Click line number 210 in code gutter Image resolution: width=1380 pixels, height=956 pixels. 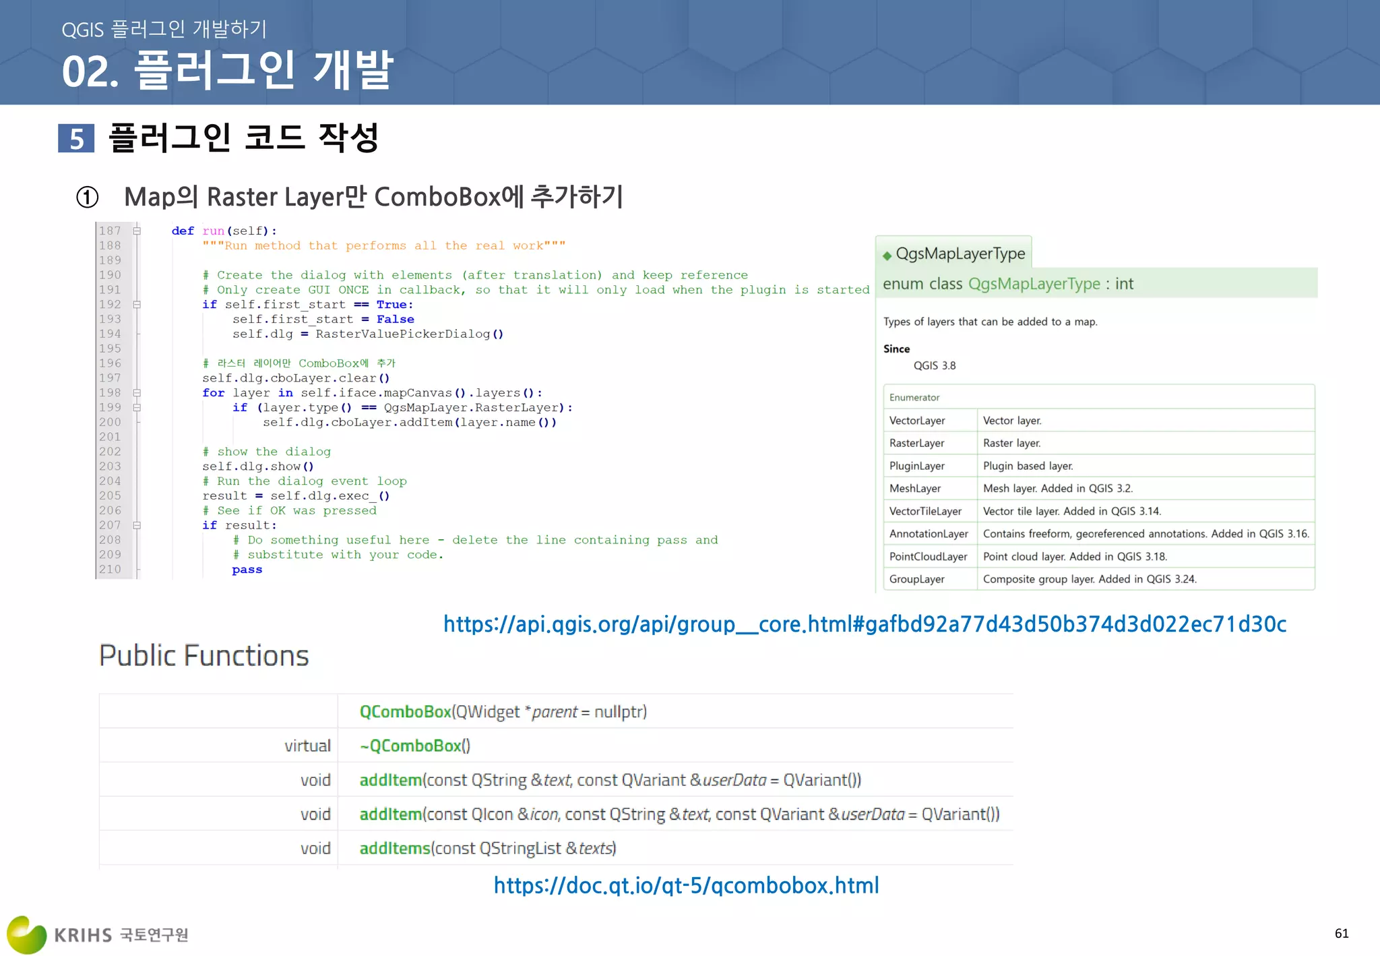coord(110,569)
